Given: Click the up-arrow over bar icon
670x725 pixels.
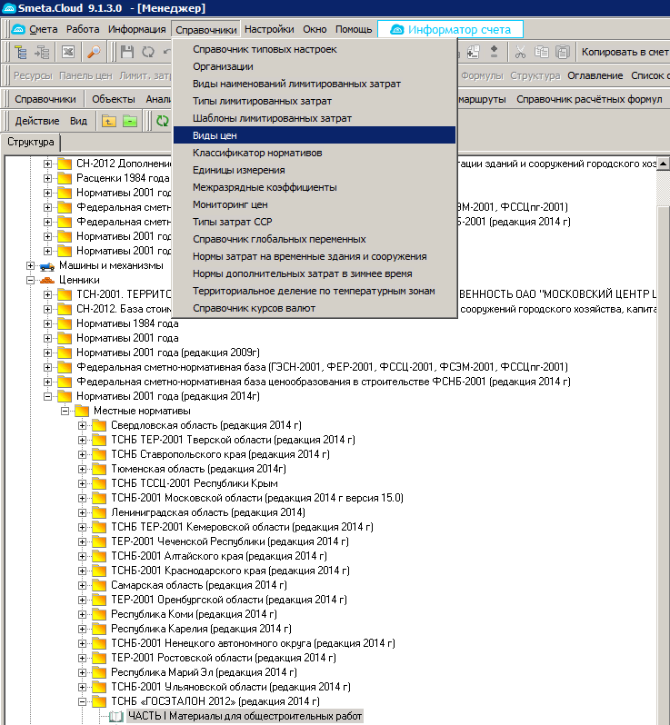Looking at the screenshot, I should point(495,53).
